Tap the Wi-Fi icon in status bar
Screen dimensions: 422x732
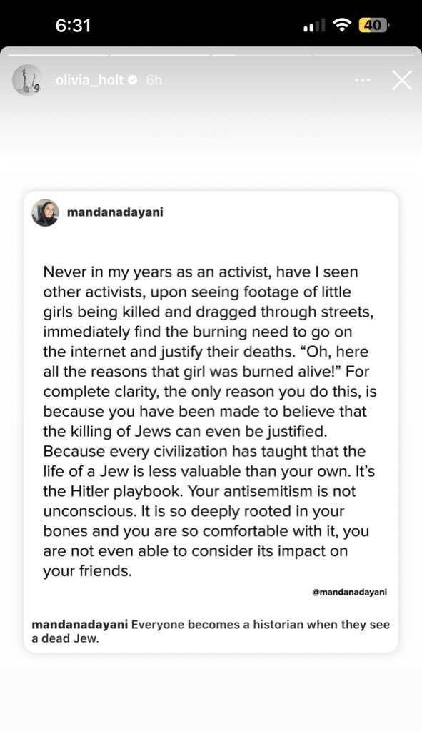point(342,25)
